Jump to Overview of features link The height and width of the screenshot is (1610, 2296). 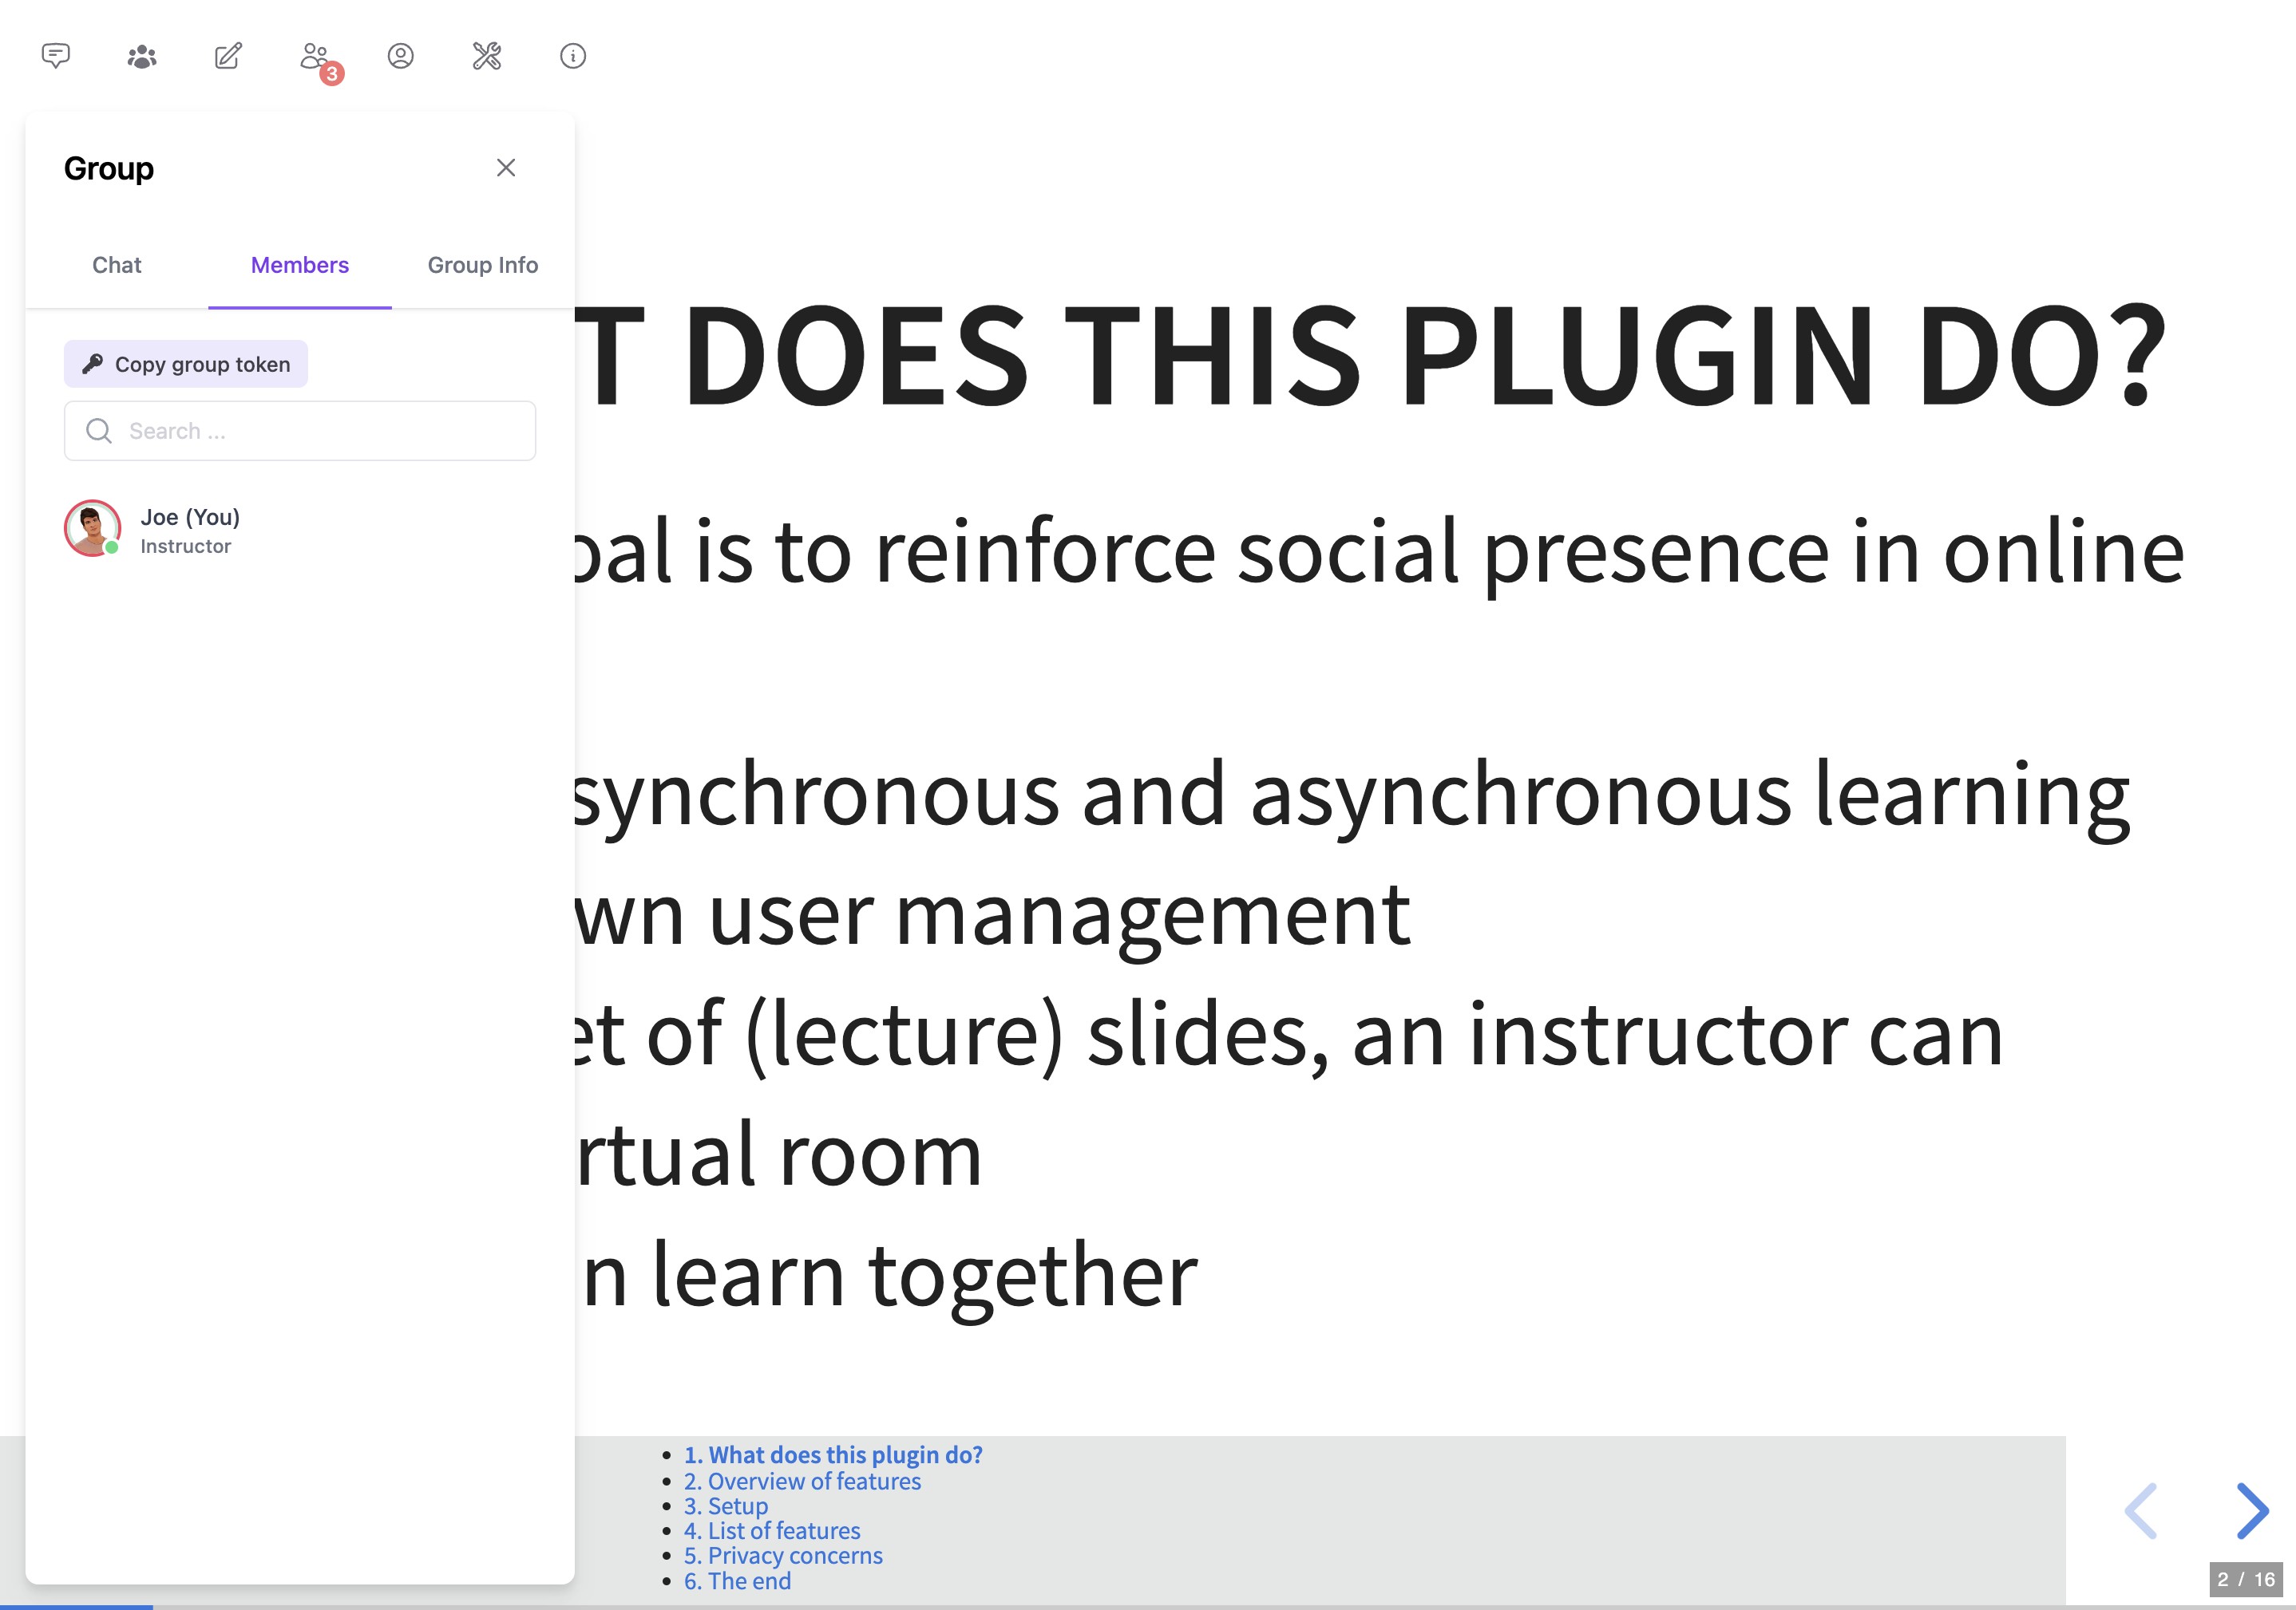(802, 1481)
